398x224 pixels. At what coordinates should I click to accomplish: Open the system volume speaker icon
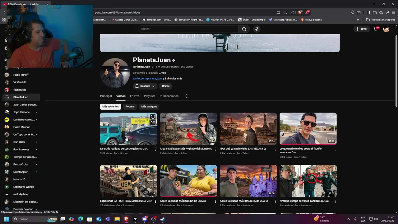(x=376, y=219)
